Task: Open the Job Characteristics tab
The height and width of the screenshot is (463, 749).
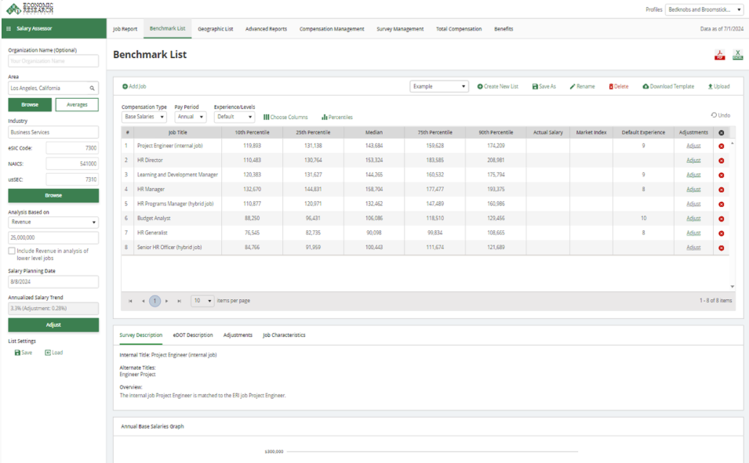Action: 284,335
